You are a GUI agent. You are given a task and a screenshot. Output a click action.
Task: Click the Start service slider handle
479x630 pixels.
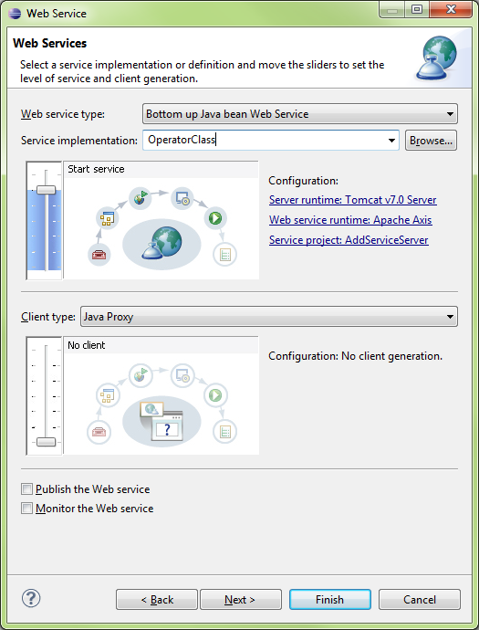(x=47, y=190)
